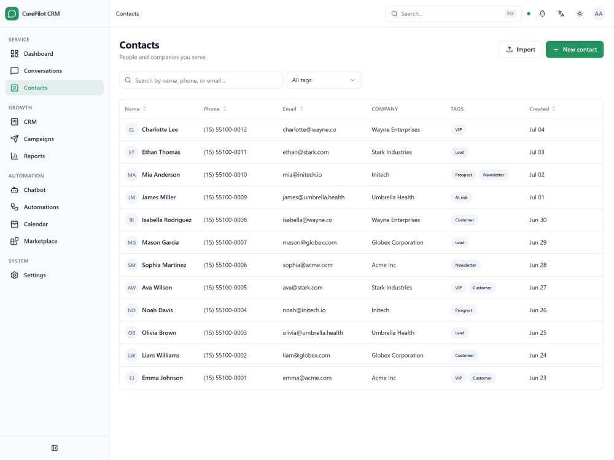Screen dimensions: 614x460
Task: Sort contacts by Email column
Action: coord(293,109)
